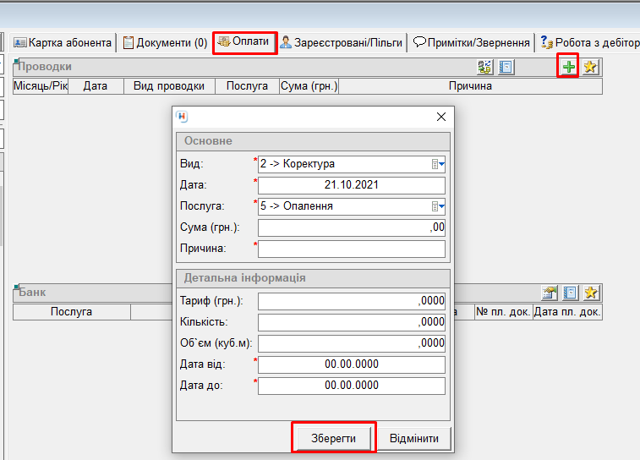Open the Картка абонента tab
Screen dimensions: 640x460
coord(63,42)
